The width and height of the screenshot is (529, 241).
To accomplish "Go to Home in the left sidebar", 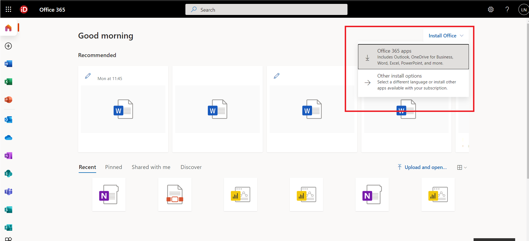I will point(8,28).
